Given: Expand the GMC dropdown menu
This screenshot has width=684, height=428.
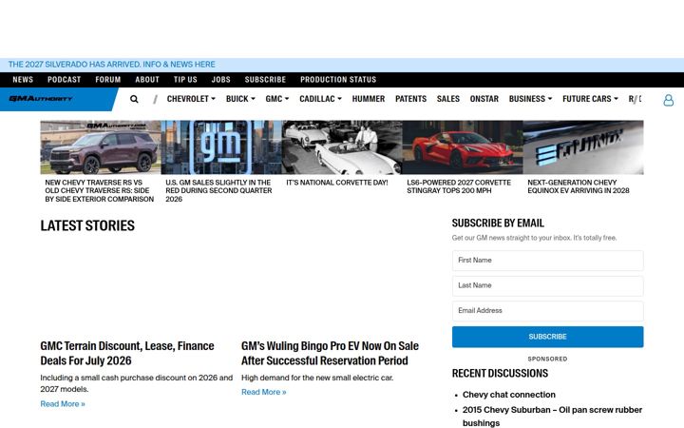Looking at the screenshot, I should point(277,99).
